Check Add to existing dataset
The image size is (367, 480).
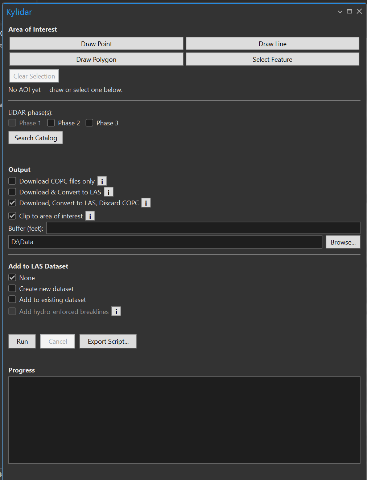12,299
